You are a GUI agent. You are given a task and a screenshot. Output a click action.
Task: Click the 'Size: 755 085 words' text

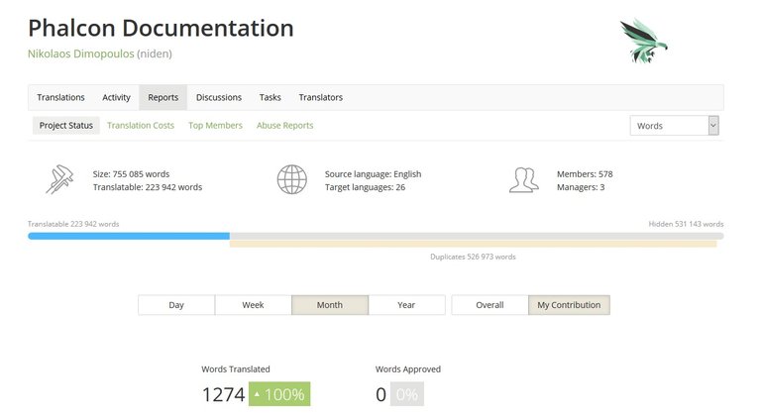click(131, 174)
